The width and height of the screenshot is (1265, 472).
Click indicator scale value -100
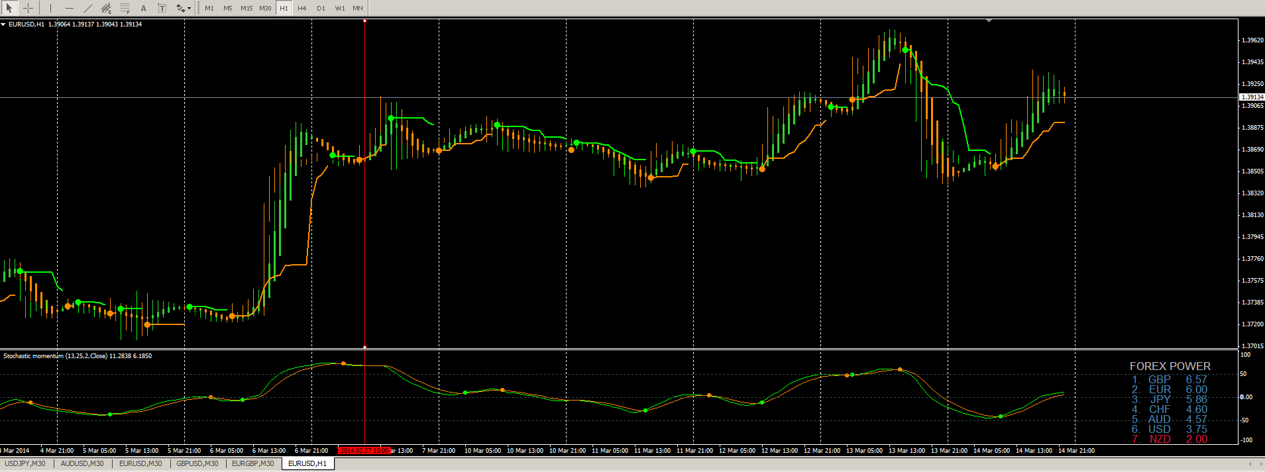(x=1246, y=440)
